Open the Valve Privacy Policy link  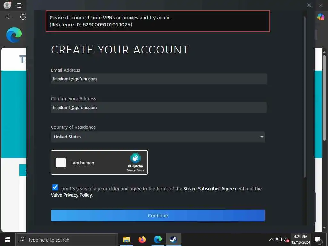tap(71, 195)
